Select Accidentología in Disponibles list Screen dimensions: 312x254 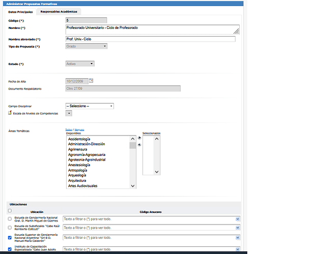pos(79,139)
